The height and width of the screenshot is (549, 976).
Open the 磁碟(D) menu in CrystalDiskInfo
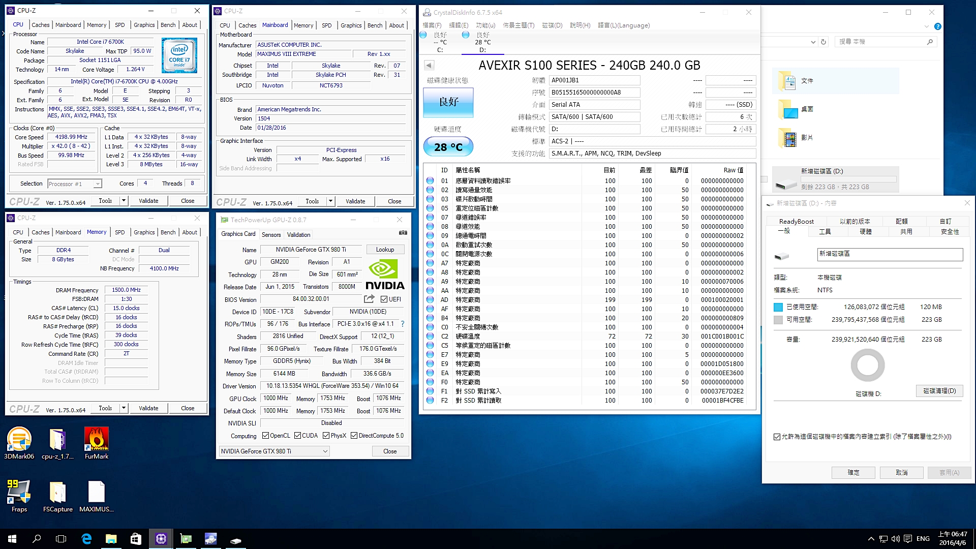click(553, 25)
